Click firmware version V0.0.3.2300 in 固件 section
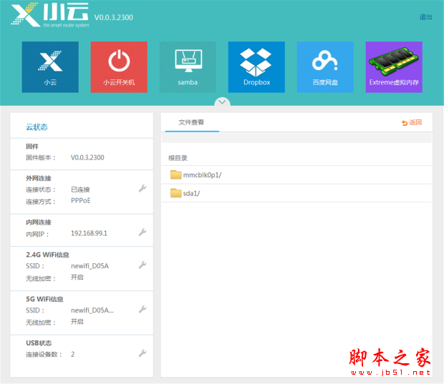Screen dimensions: 444x384 [x=87, y=157]
